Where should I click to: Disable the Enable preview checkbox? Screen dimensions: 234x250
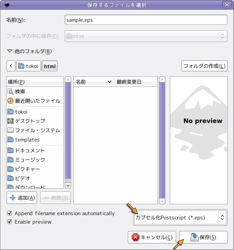10,222
